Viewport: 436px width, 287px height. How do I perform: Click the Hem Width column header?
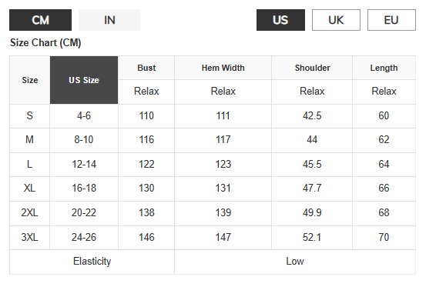(223, 68)
